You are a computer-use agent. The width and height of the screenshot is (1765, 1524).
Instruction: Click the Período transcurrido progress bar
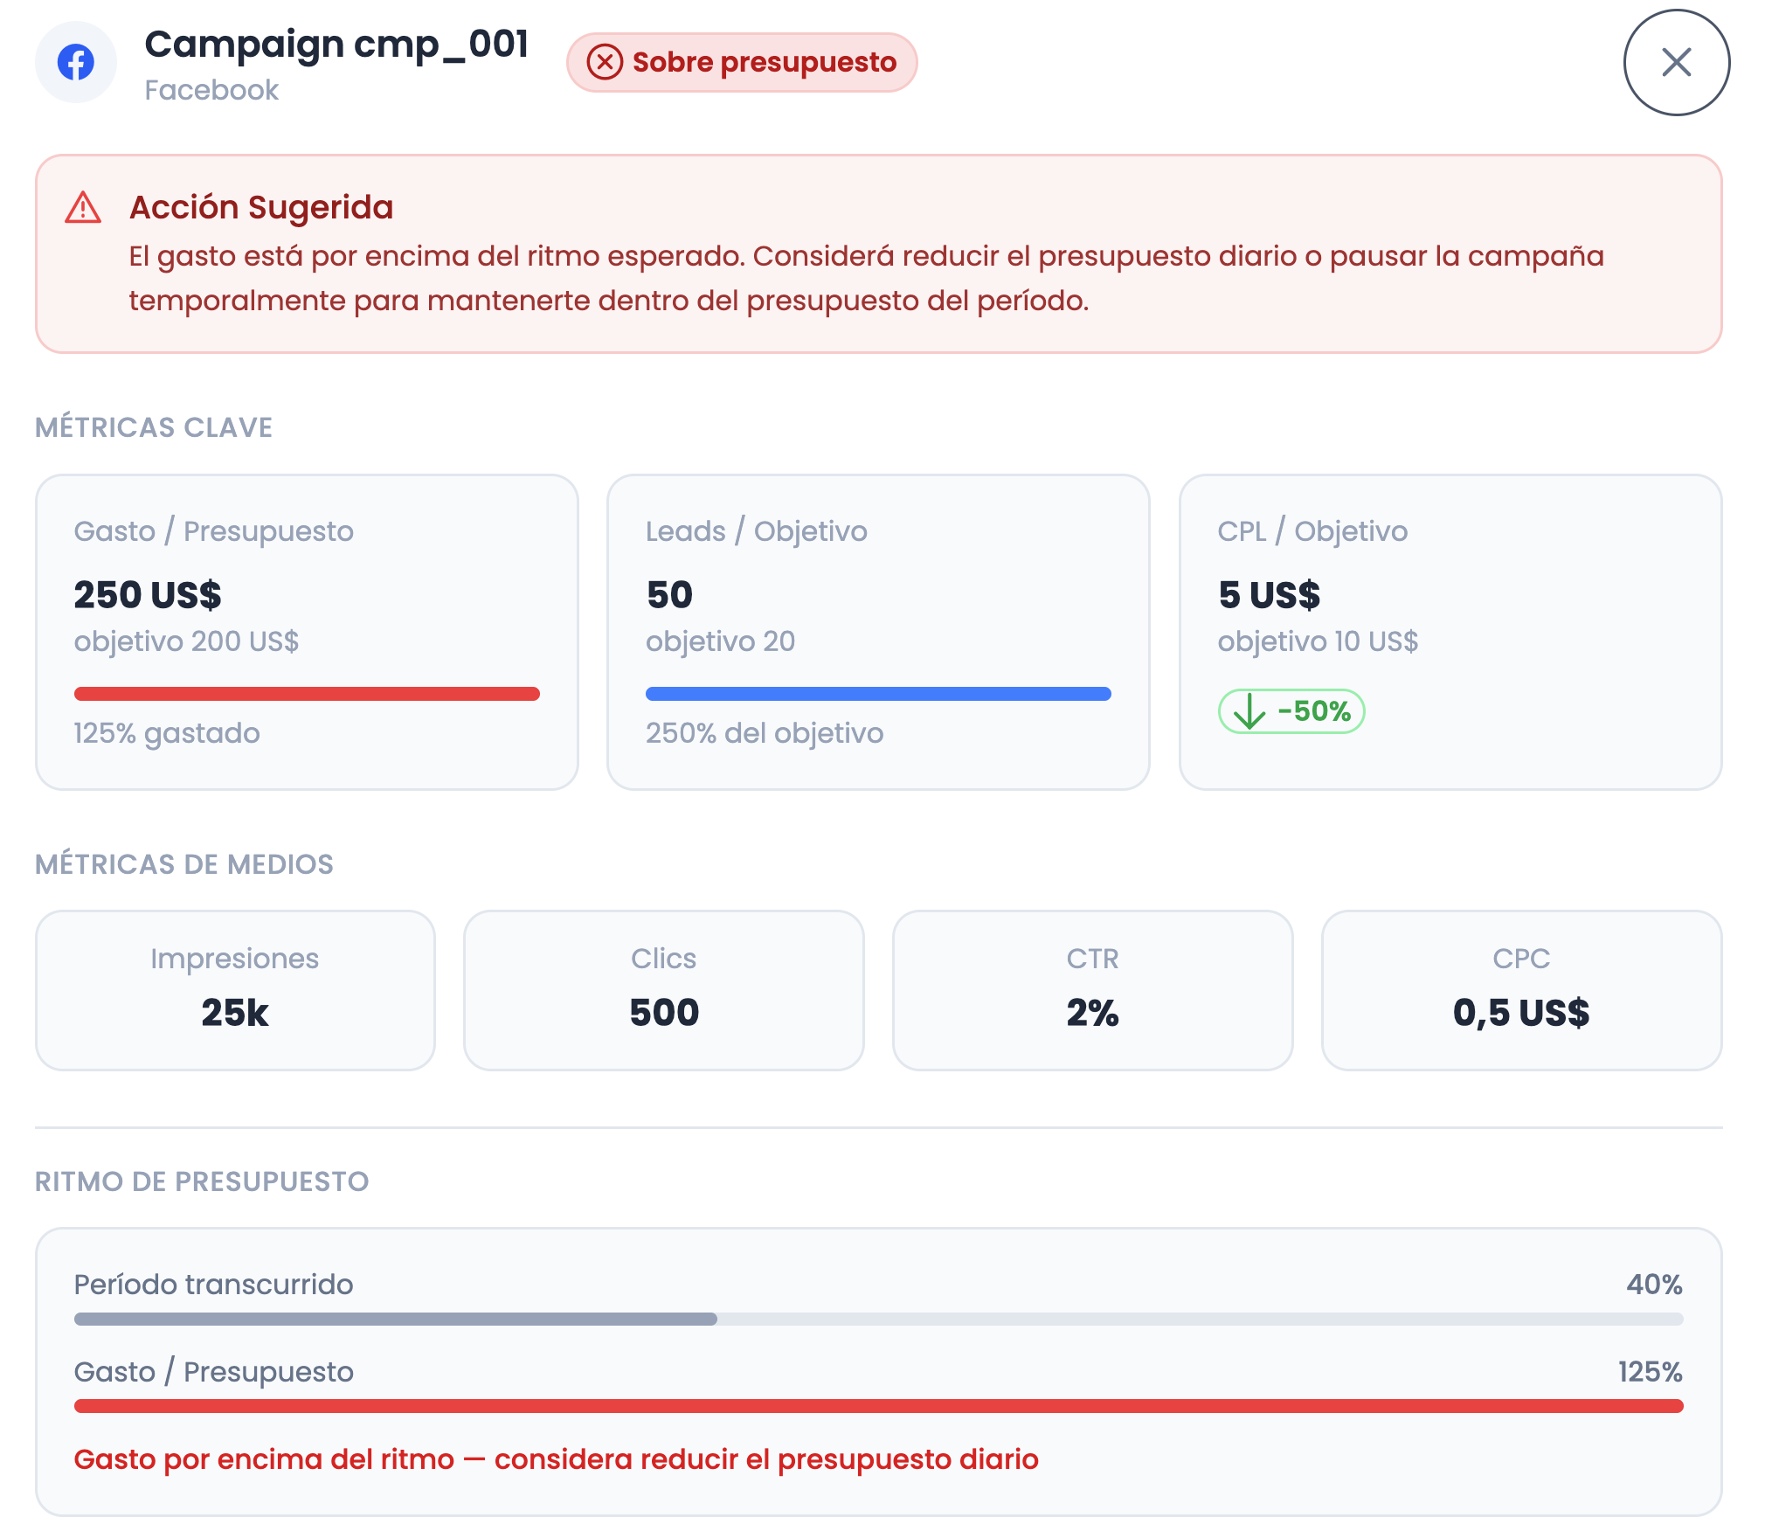click(878, 1319)
